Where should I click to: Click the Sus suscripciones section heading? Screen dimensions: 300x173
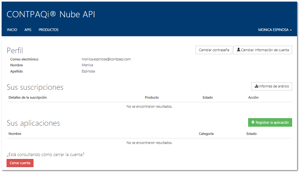[x=35, y=87]
